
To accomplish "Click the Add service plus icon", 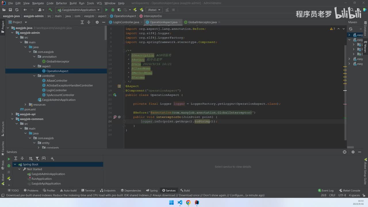I will tap(52, 158).
